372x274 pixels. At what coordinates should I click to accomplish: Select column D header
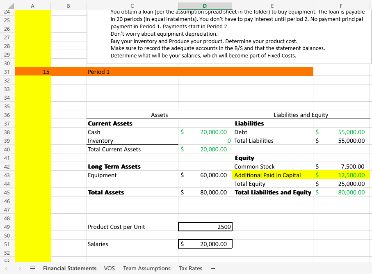coord(204,5)
